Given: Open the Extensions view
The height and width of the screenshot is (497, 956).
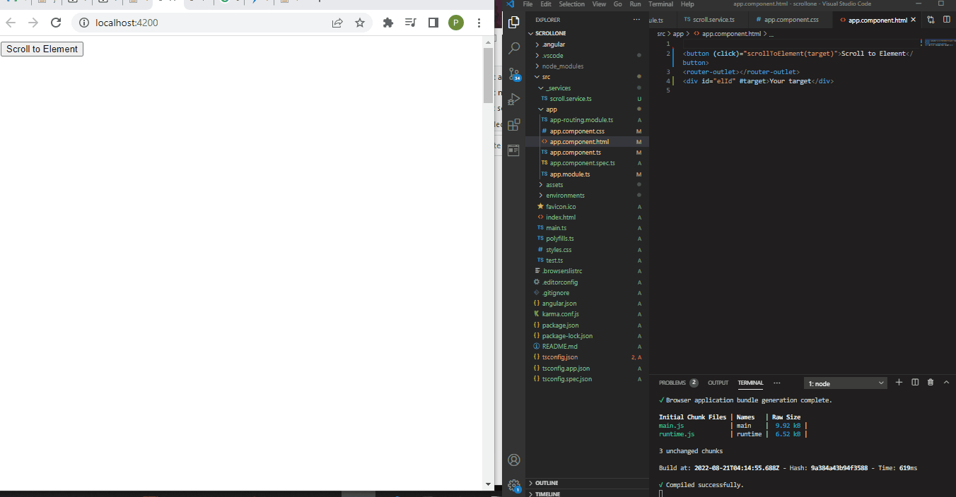Looking at the screenshot, I should tap(514, 125).
